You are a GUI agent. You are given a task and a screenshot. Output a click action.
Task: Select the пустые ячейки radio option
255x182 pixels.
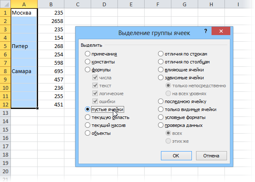pos(87,109)
